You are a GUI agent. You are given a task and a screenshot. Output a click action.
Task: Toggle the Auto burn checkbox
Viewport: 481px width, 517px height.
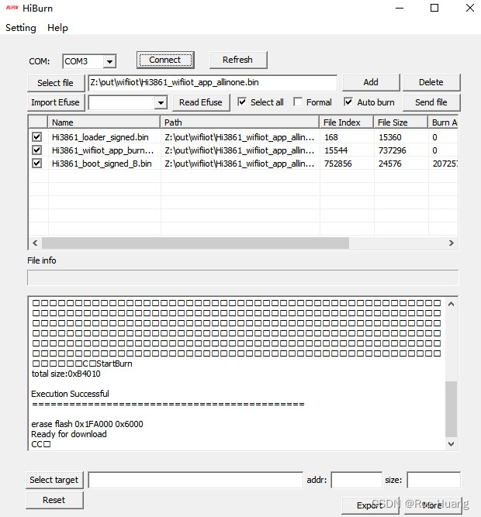coord(348,102)
